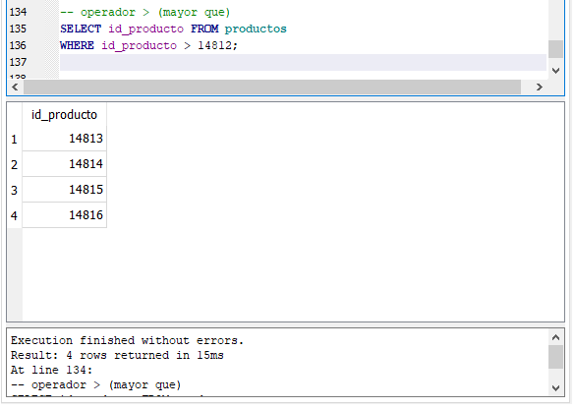This screenshot has height=409, width=575.
Task: Click the value 14812 in the query
Action: pos(215,45)
